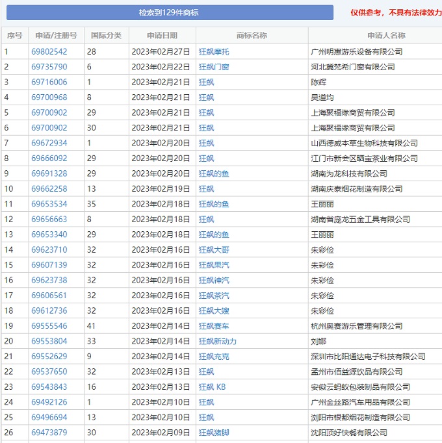Open trademark 狂飙赛车

pos(214,327)
